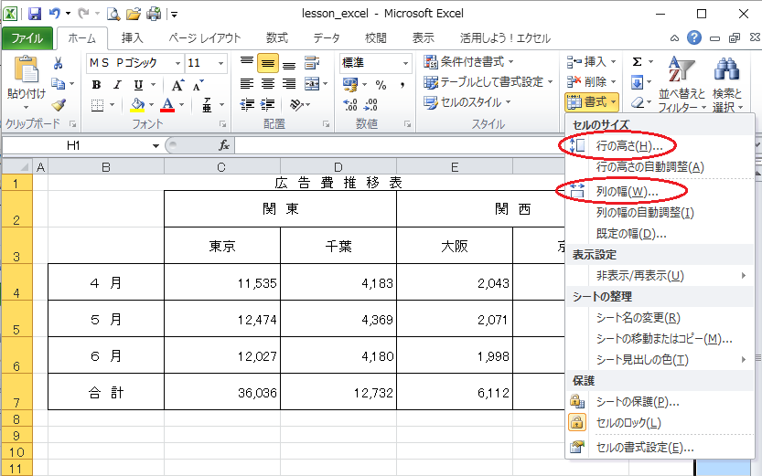Open the Insert (挿入) cells dropdown

592,61
